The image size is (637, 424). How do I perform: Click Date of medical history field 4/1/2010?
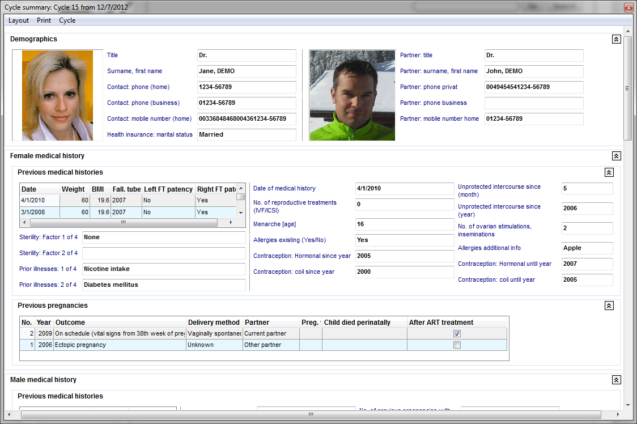pos(405,189)
